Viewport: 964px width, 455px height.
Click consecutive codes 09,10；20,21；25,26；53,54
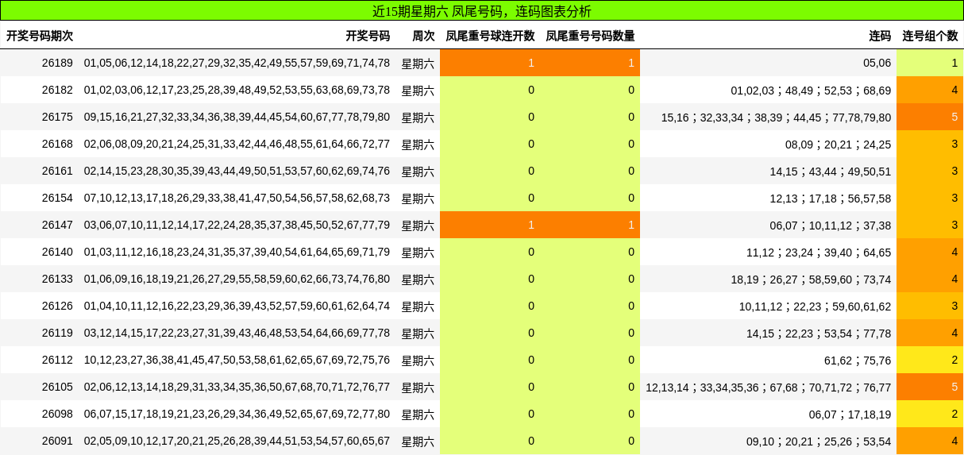point(819,441)
